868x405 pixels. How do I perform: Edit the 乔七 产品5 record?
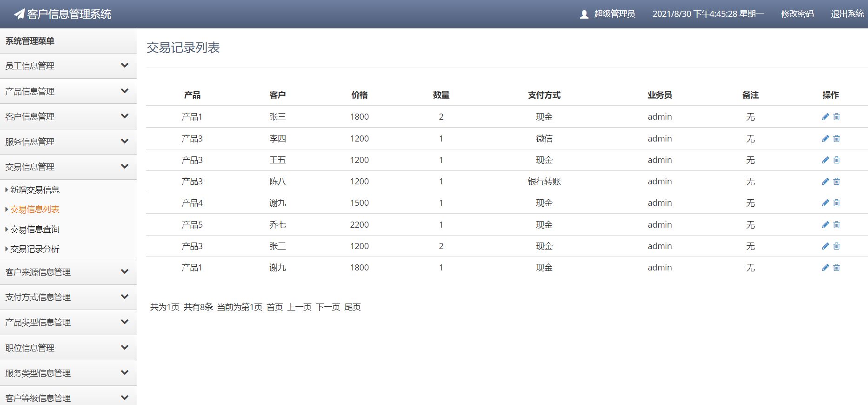[825, 225]
